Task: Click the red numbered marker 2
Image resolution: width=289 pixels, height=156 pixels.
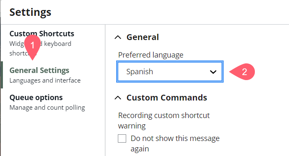Action: (x=242, y=72)
